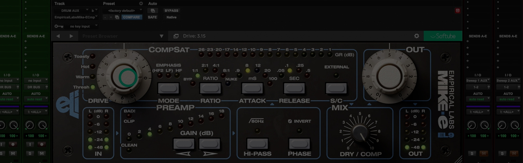
Task: Click the red target icon at top right
Action: point(457,10)
